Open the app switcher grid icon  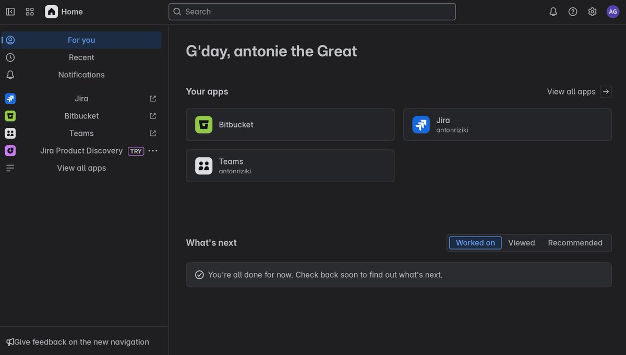click(30, 11)
